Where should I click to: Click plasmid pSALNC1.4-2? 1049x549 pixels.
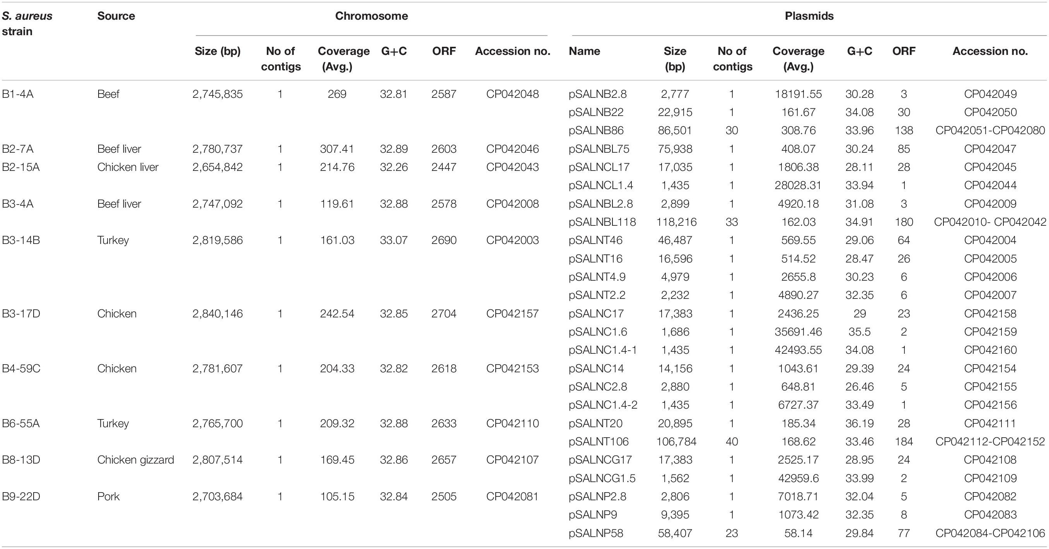coord(603,405)
